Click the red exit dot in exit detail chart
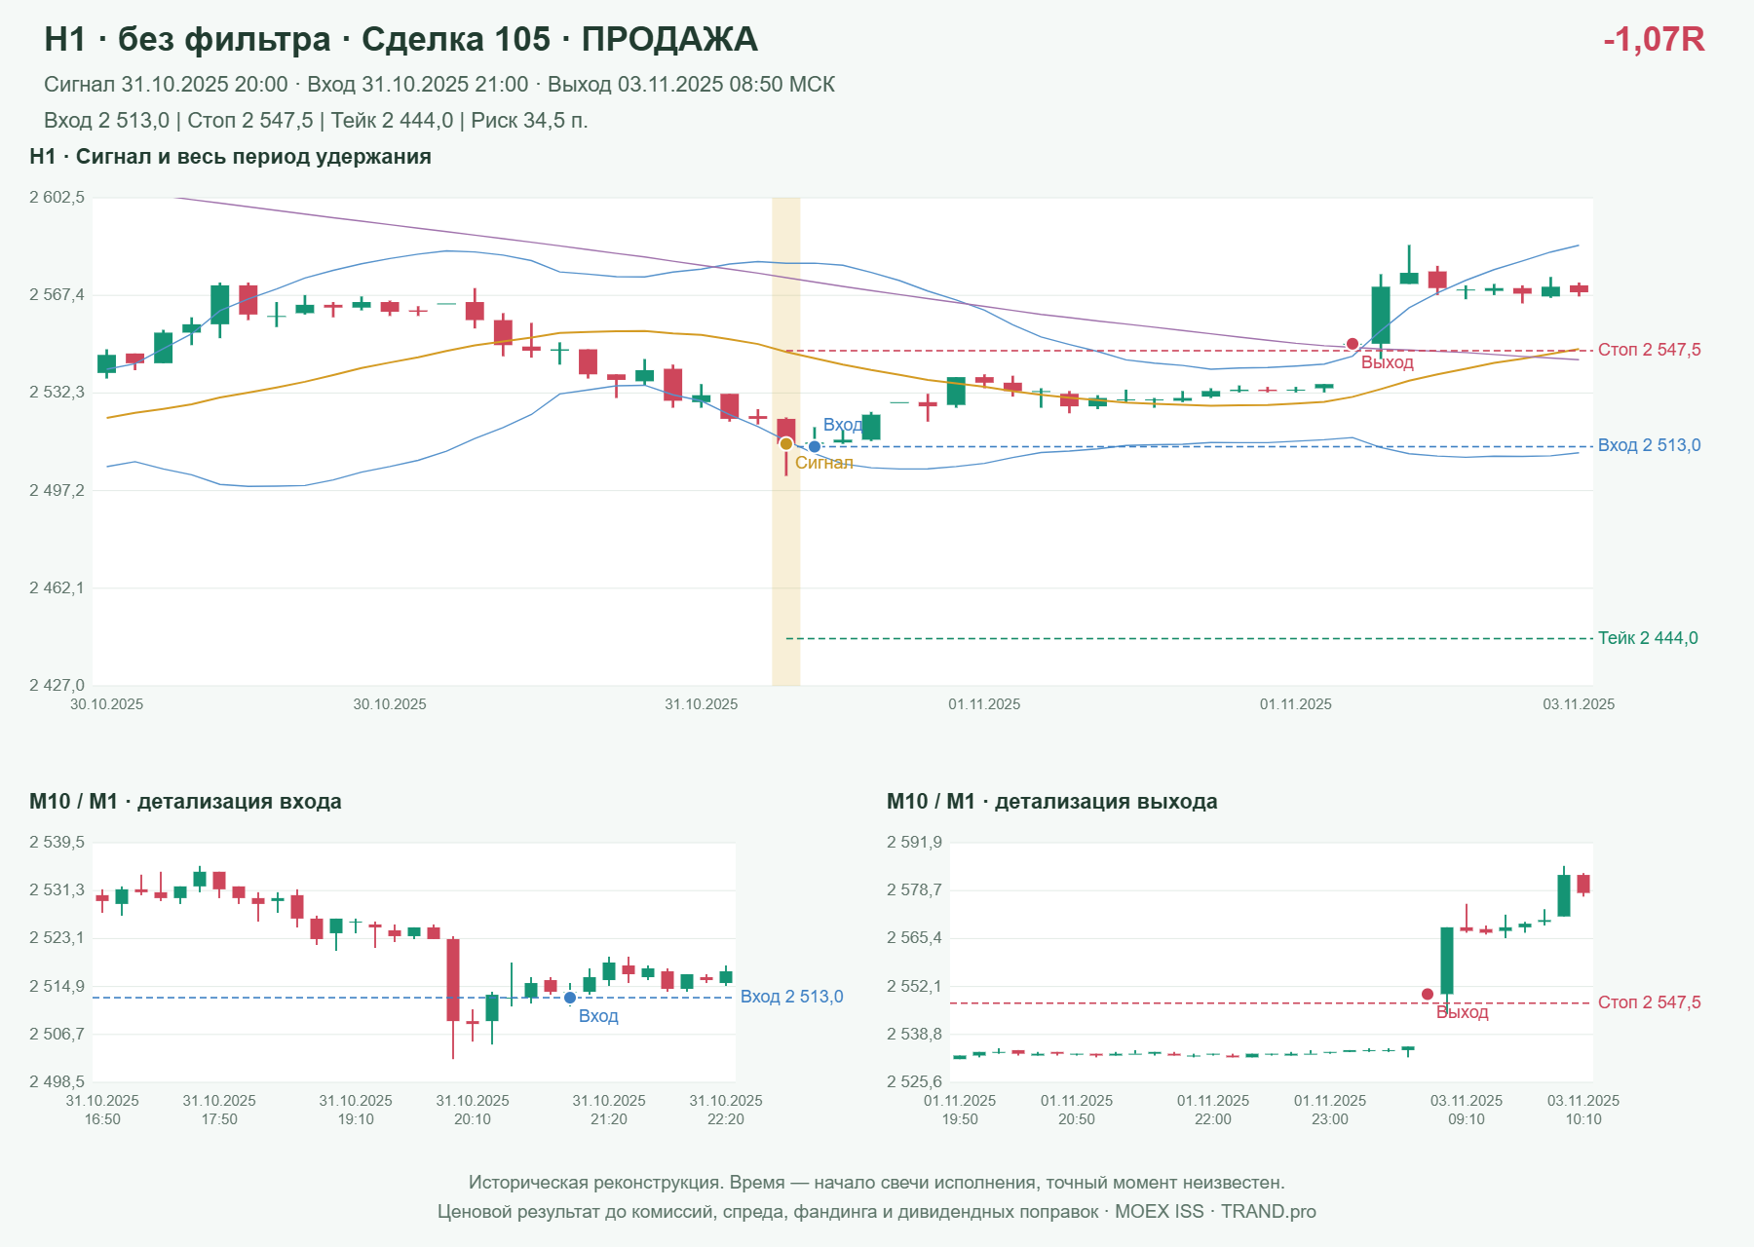 [x=1428, y=995]
